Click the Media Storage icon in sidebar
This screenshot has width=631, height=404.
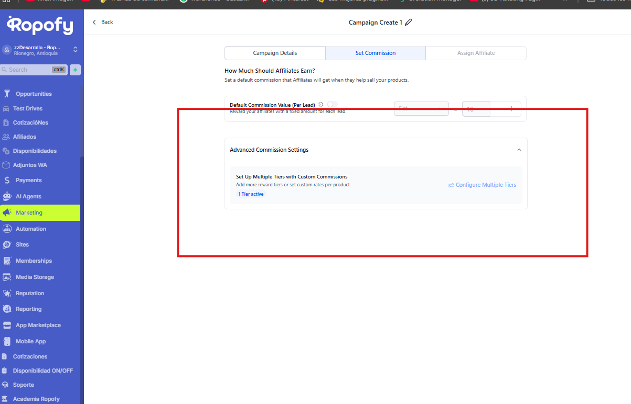[x=7, y=277]
